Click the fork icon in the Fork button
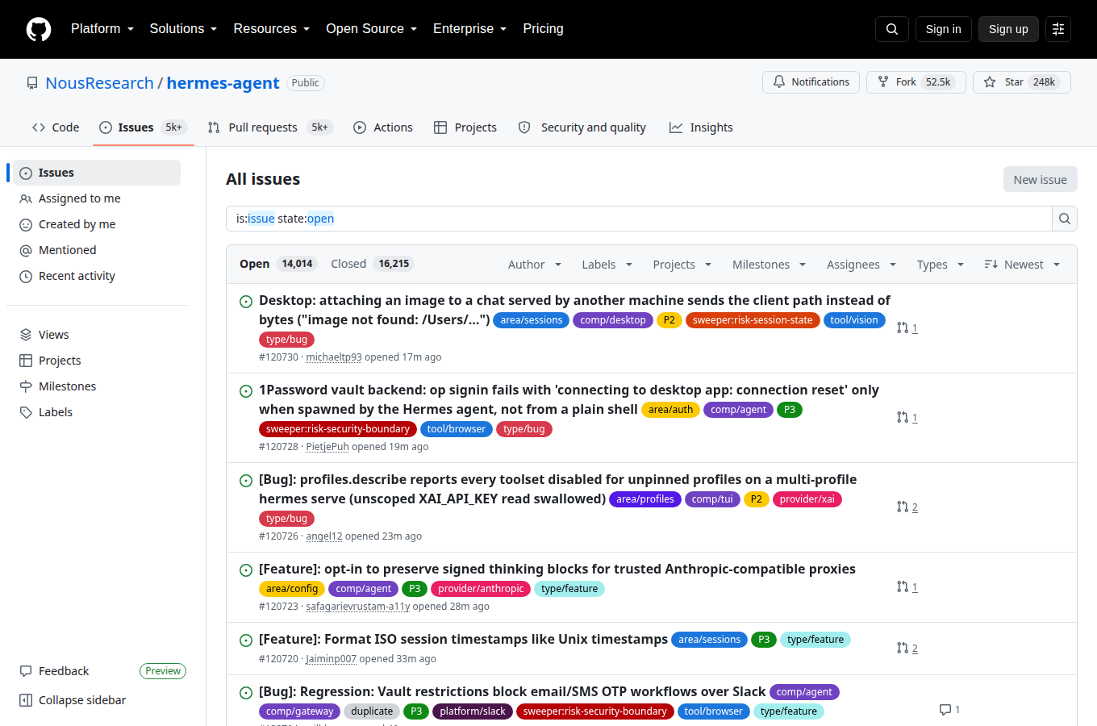 [x=883, y=82]
